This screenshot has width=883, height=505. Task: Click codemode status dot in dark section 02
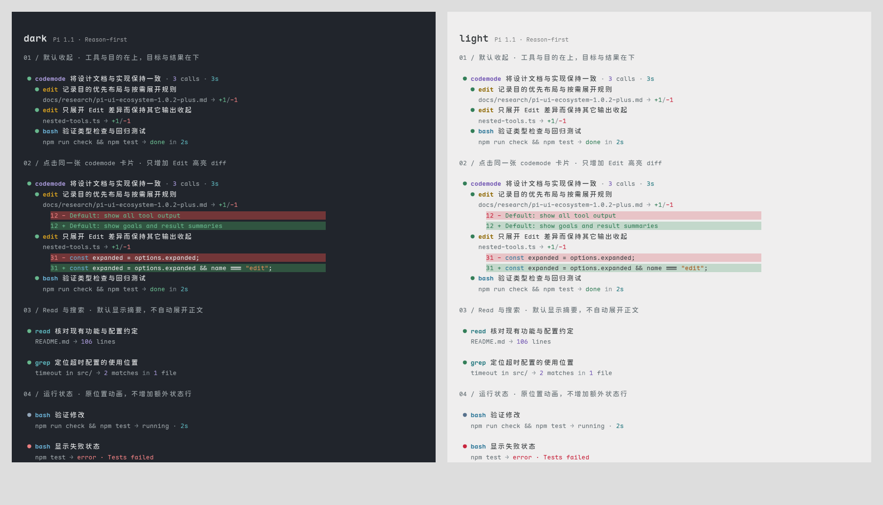pyautogui.click(x=29, y=183)
